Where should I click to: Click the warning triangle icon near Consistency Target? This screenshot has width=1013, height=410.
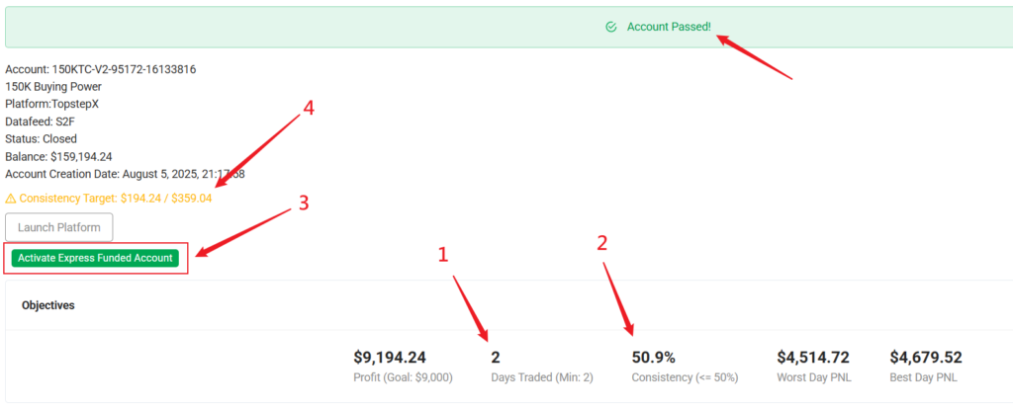click(11, 199)
